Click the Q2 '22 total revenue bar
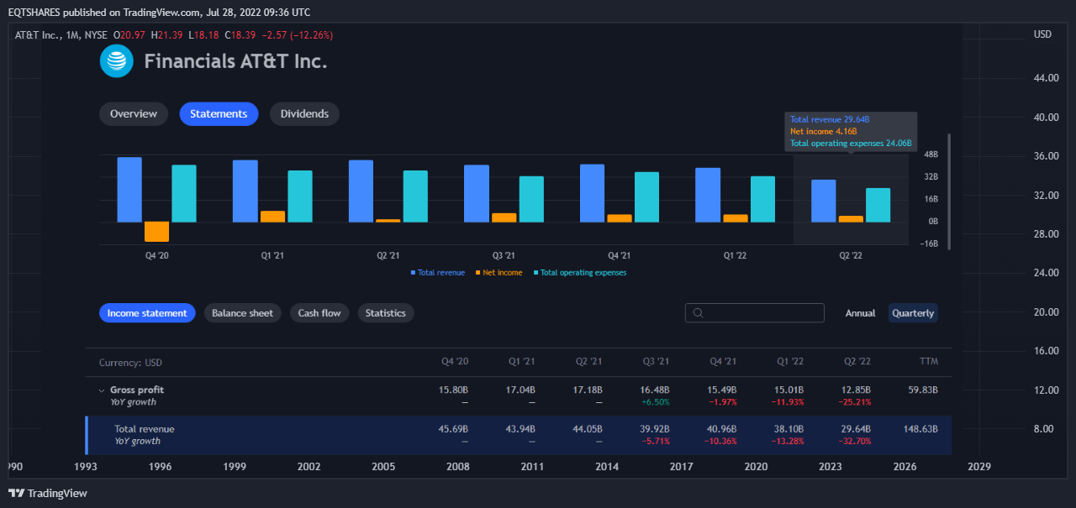The height and width of the screenshot is (508, 1076). (823, 202)
